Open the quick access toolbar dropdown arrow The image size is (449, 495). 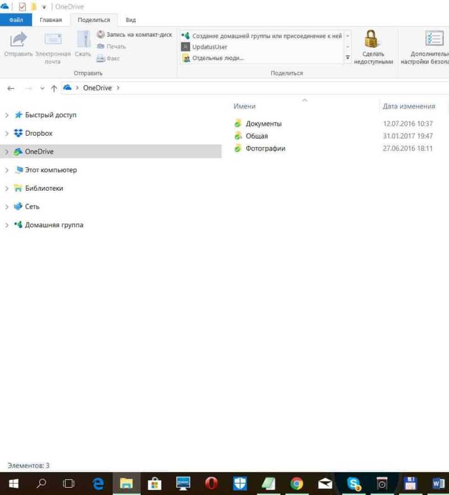(44, 7)
